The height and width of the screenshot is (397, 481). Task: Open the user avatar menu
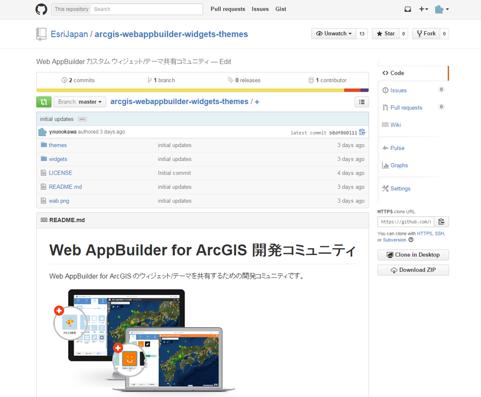(x=442, y=9)
